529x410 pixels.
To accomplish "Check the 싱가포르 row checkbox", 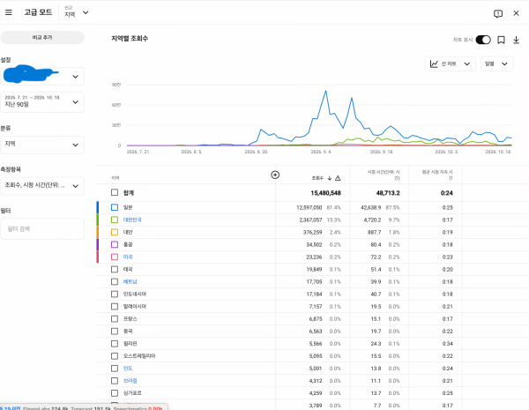I will (x=115, y=393).
